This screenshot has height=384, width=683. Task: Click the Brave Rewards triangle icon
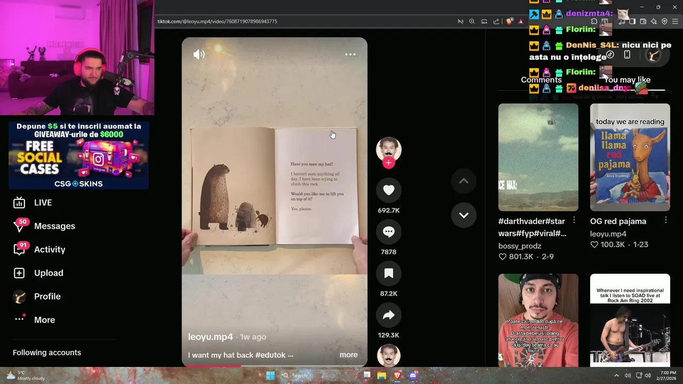[x=521, y=21]
